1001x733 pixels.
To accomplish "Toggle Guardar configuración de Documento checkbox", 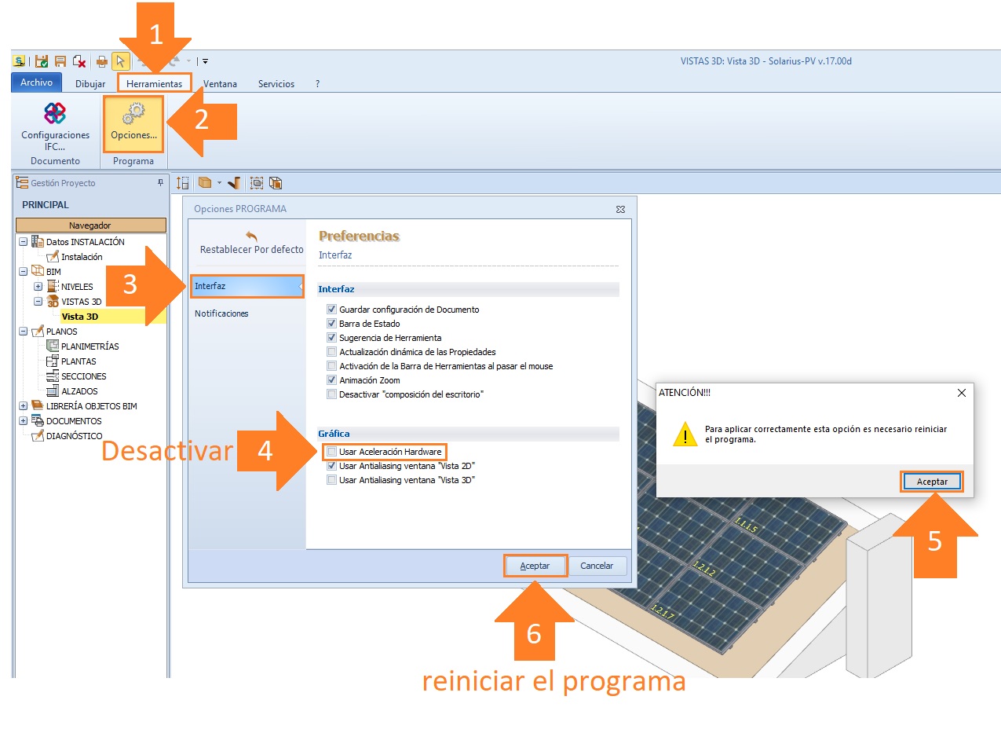I will point(332,310).
